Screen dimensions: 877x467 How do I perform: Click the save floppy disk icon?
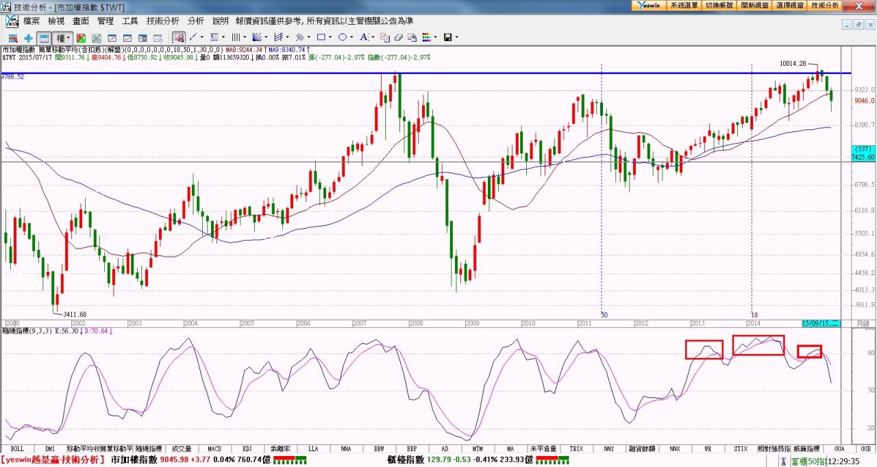(x=448, y=38)
